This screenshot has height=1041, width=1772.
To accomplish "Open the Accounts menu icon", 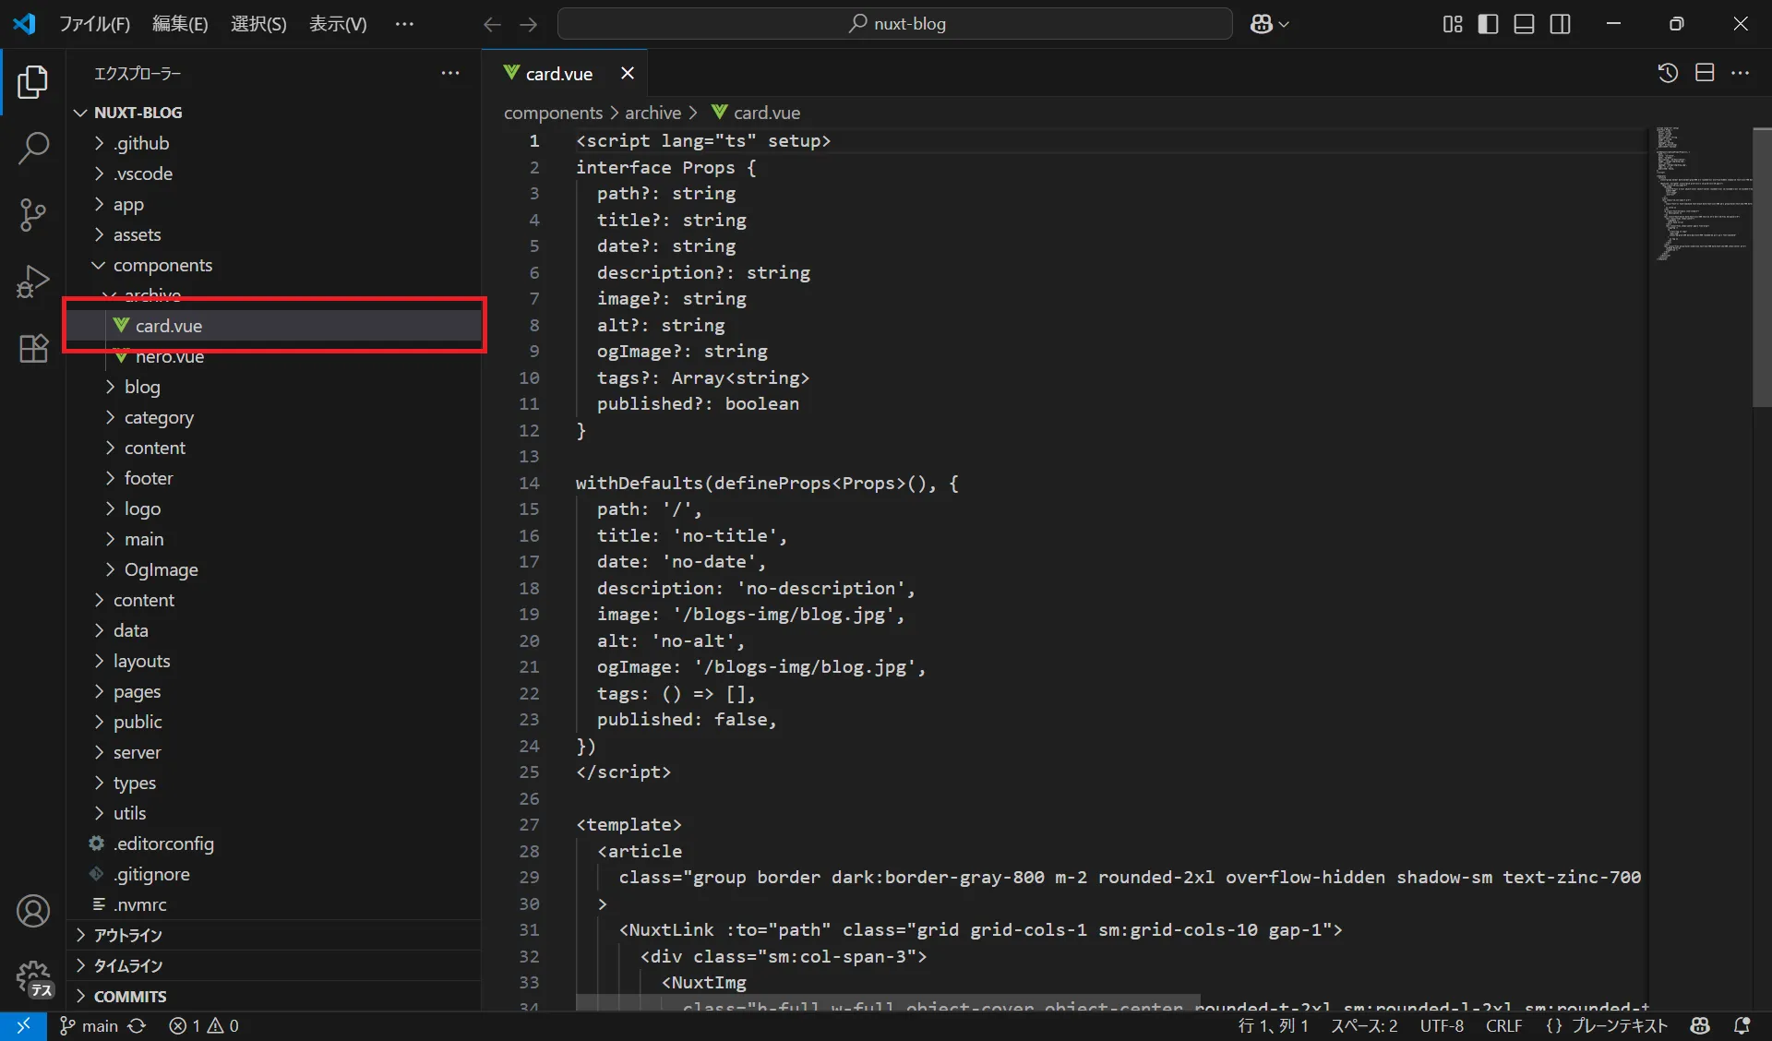I will pos(33,911).
